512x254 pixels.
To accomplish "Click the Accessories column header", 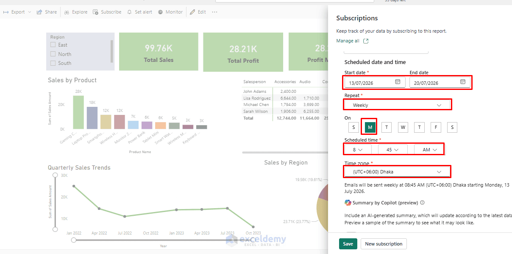I will click(x=285, y=81).
